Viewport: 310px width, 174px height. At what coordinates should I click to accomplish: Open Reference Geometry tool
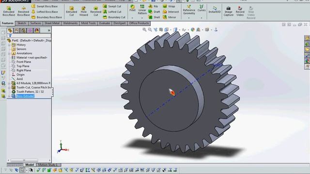click(x=189, y=10)
